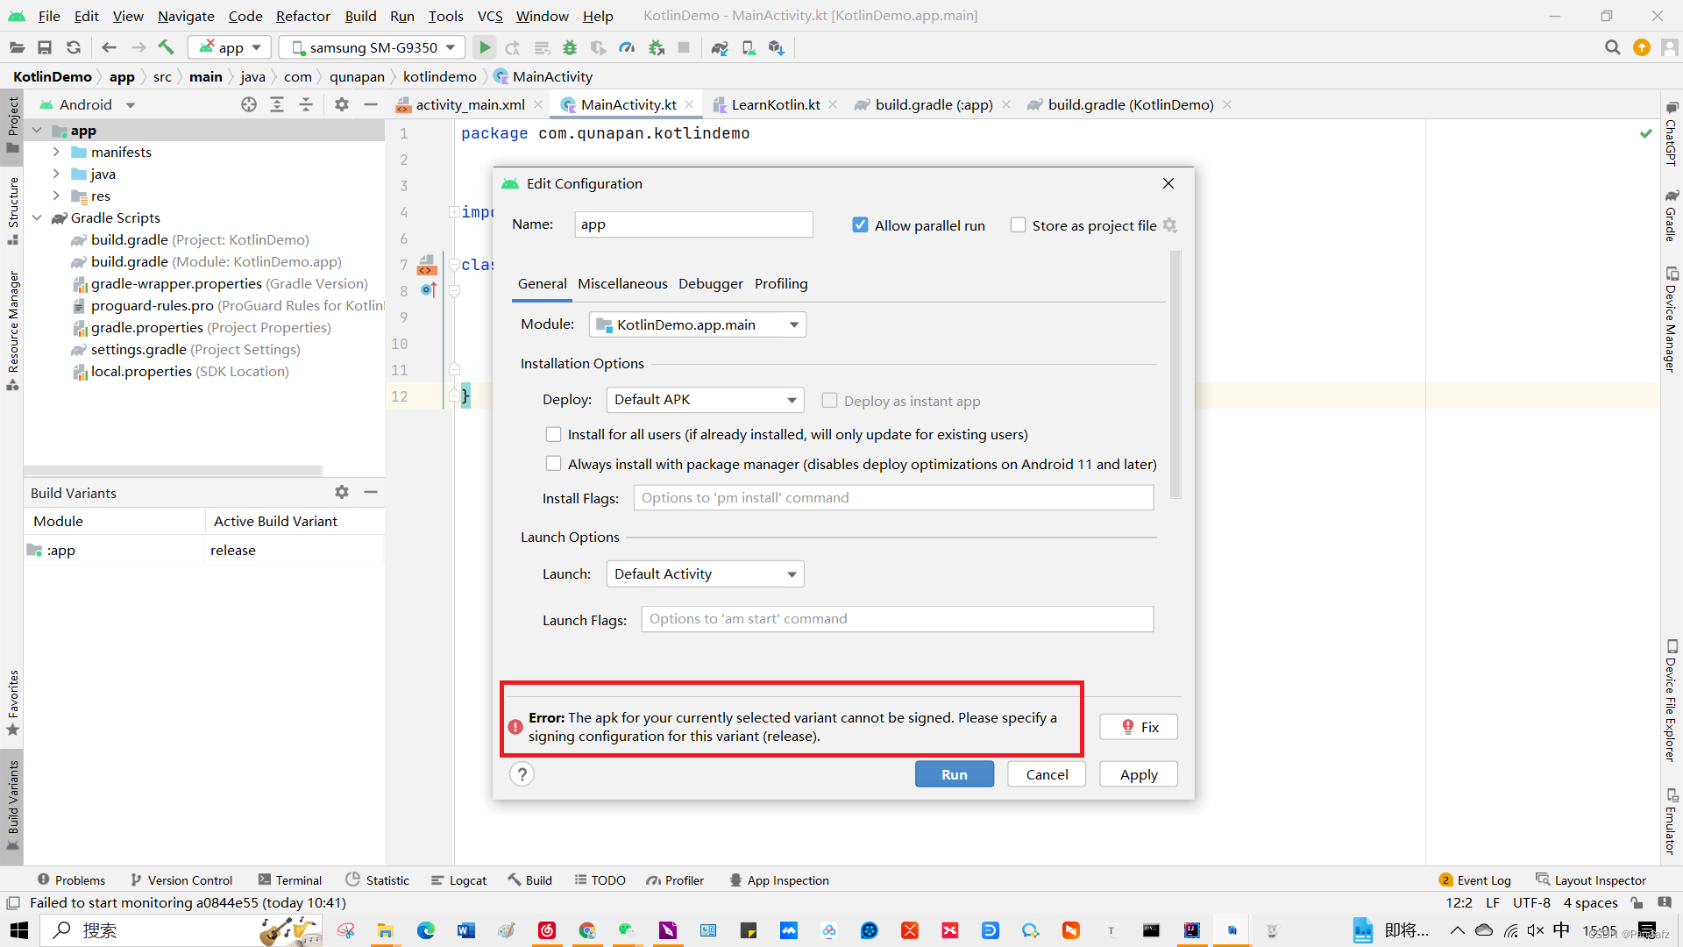Screen dimensions: 1683x947
Task: Expand the java folder
Action: click(56, 174)
